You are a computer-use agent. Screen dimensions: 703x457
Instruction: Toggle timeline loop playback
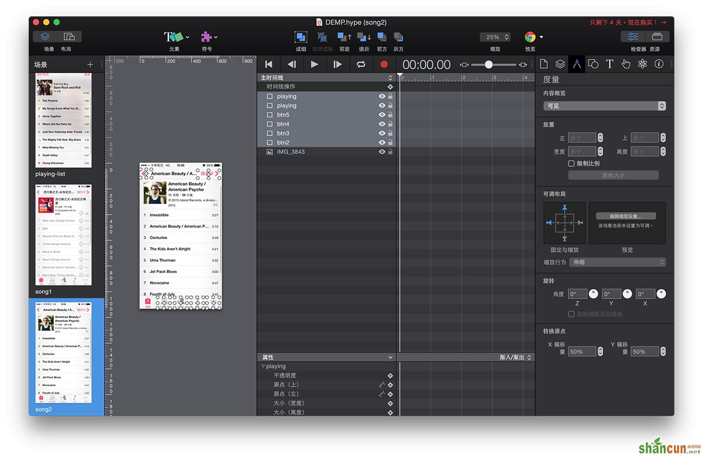pos(360,64)
